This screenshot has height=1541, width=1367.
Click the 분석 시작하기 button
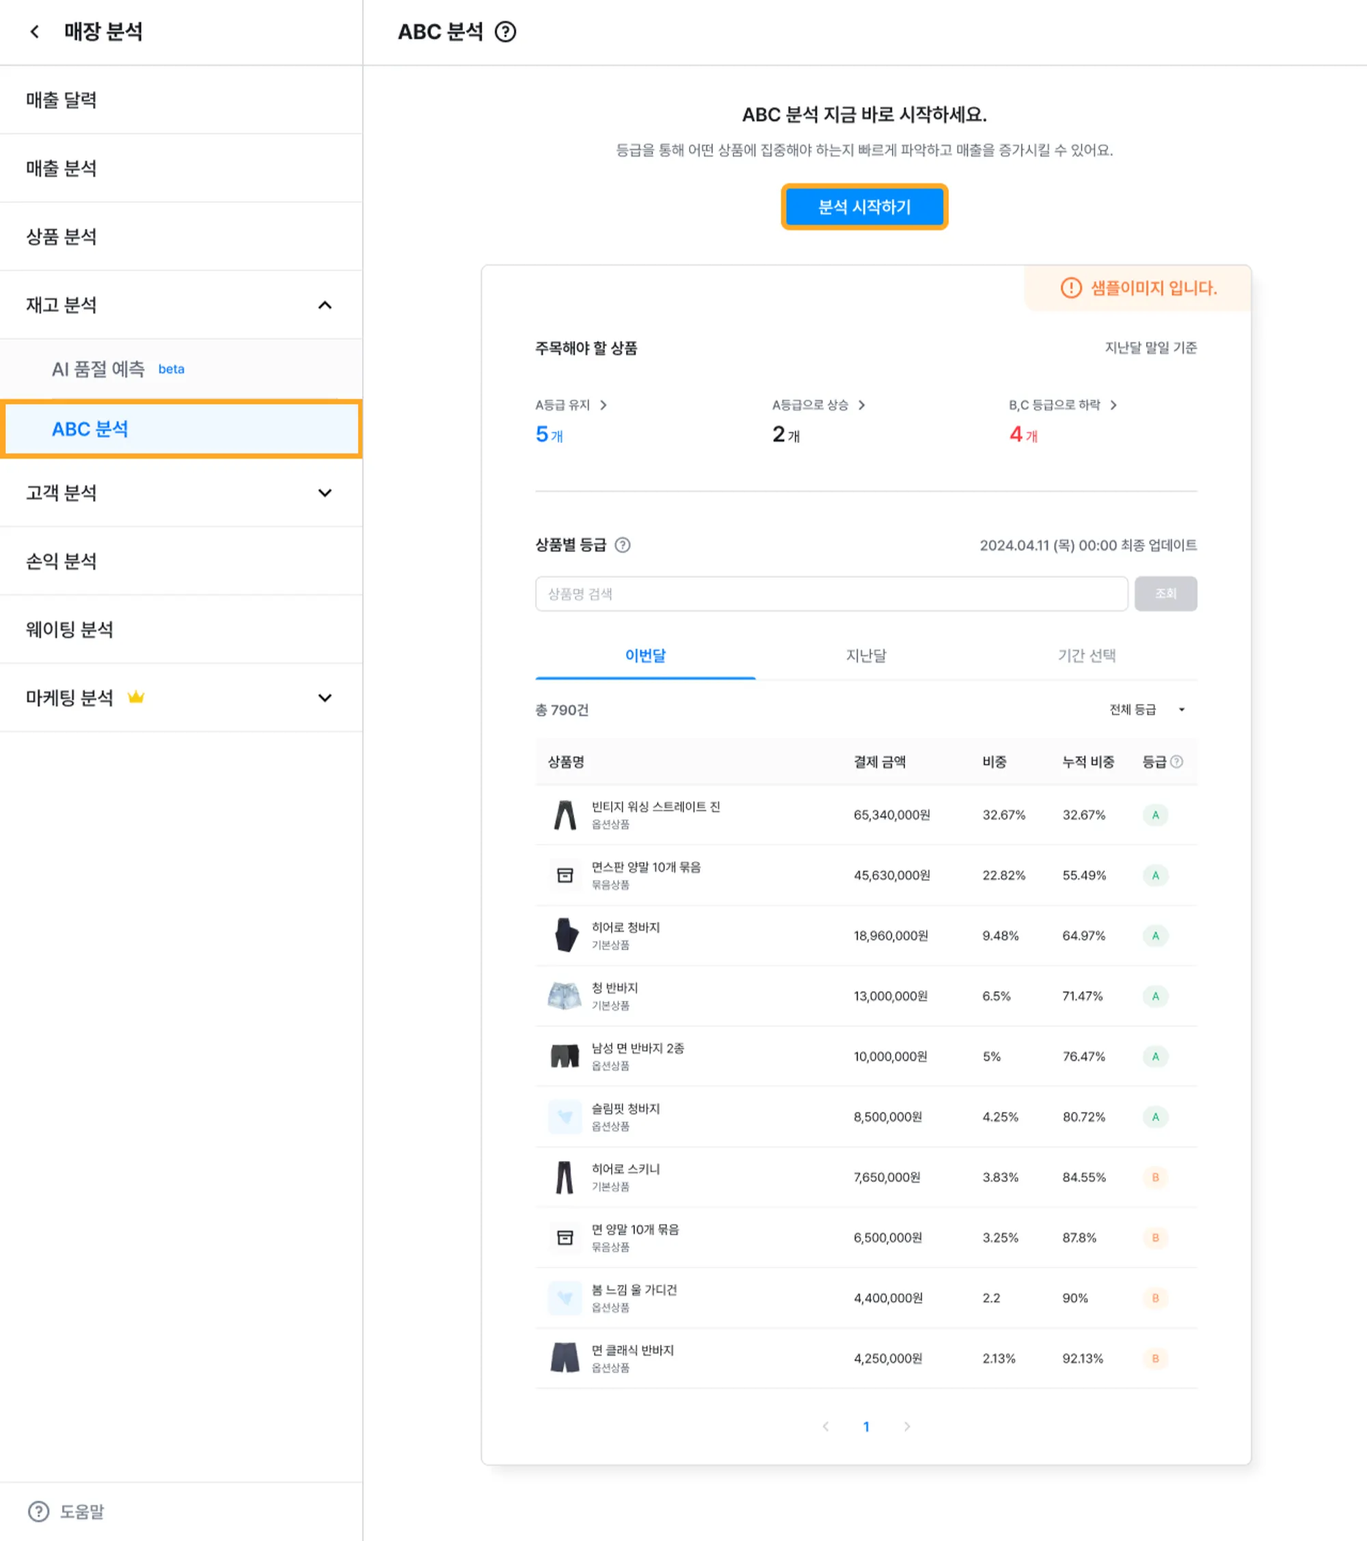pyautogui.click(x=864, y=206)
